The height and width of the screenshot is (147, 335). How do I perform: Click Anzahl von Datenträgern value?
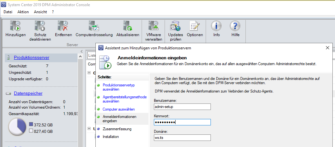(64, 102)
